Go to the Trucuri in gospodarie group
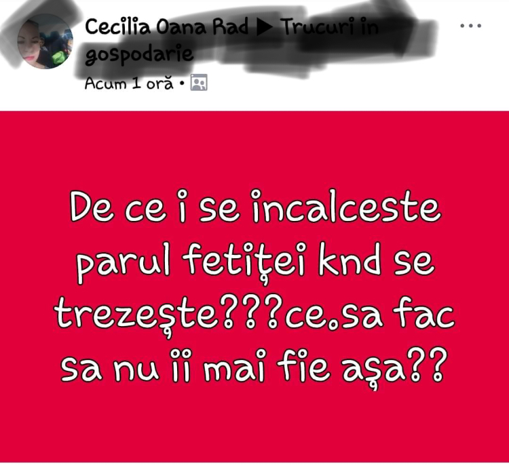 (x=232, y=41)
